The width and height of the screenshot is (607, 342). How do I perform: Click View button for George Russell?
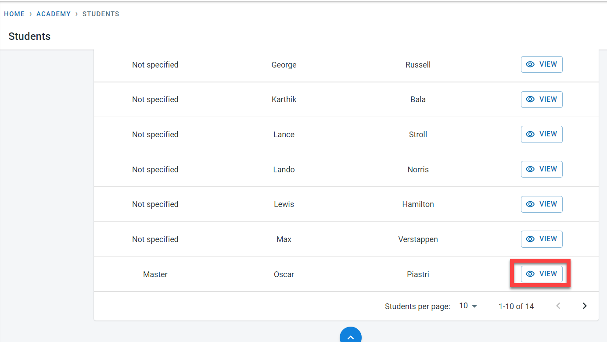pos(541,64)
